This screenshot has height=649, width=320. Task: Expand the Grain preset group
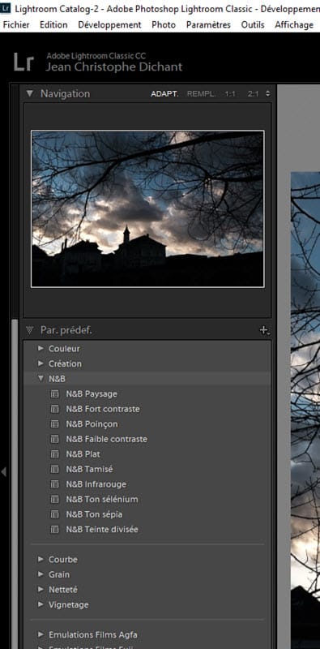pyautogui.click(x=41, y=574)
